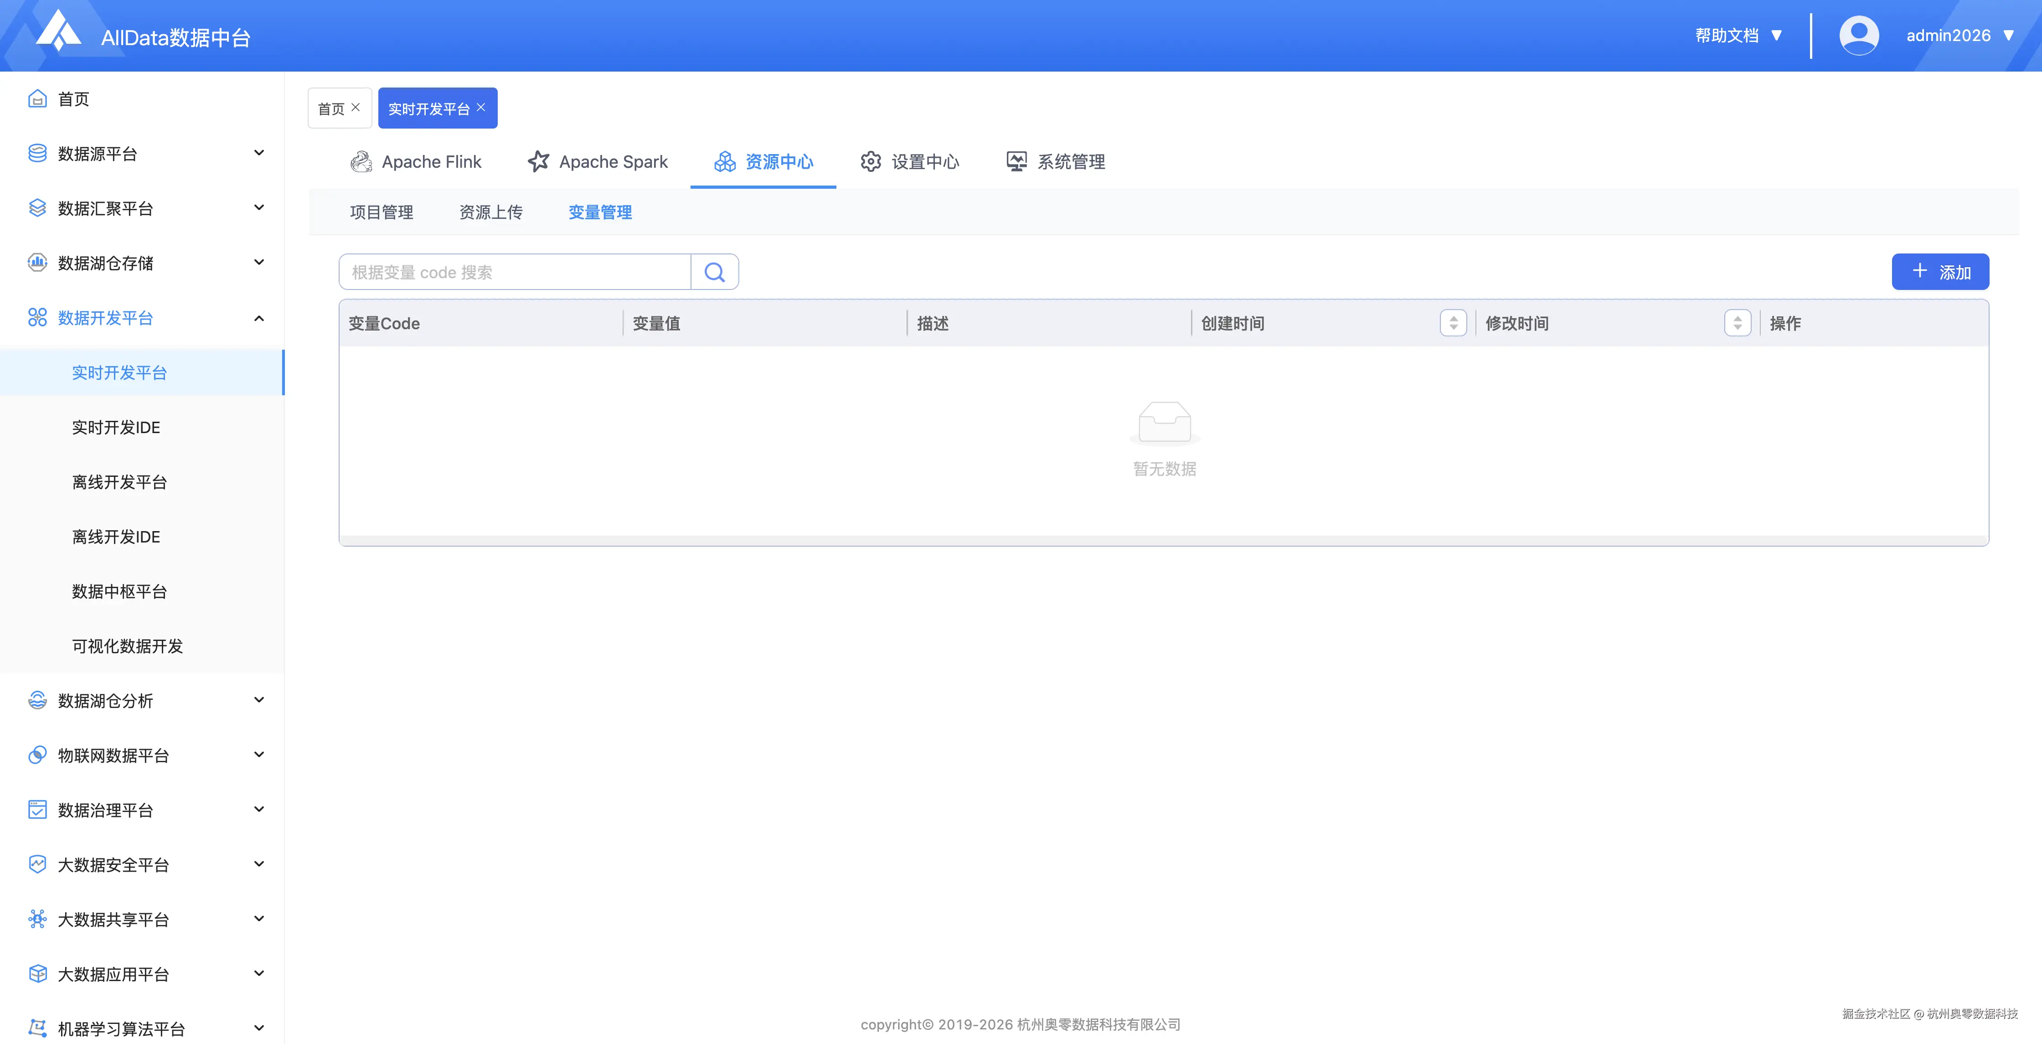Click the 数据治理平台 checklist icon
Screen dimensions: 2042x1044
click(x=37, y=809)
